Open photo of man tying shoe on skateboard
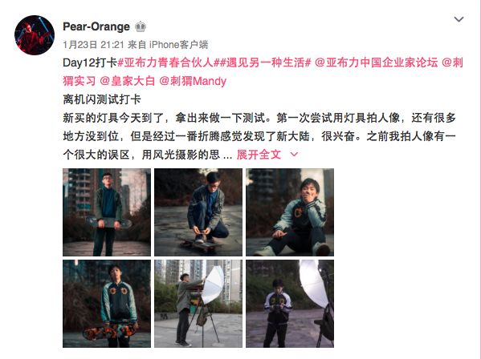Viewport: 481px width, 359px height. tap(198, 212)
